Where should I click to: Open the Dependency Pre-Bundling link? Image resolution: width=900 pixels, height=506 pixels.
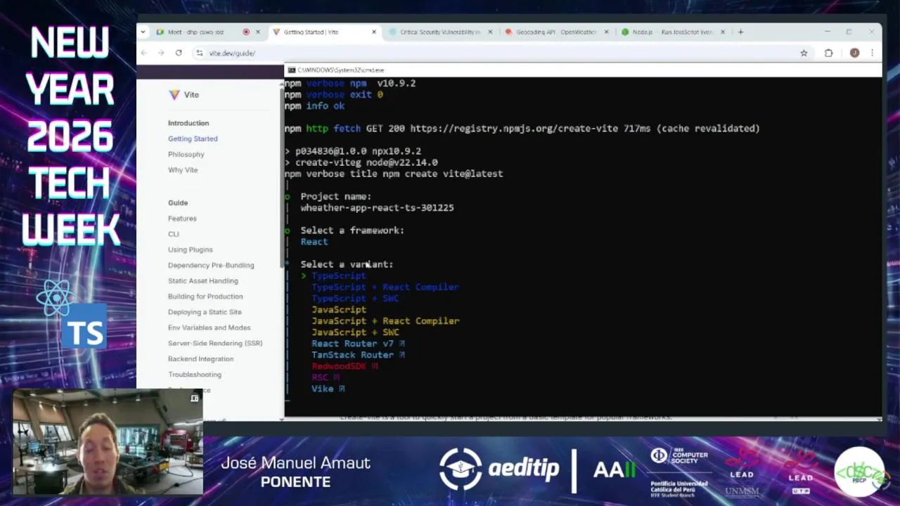[x=211, y=265]
